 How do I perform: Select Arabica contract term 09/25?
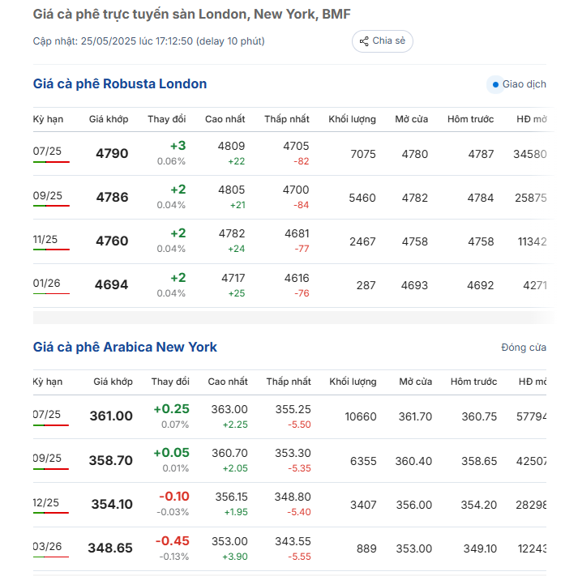click(47, 458)
